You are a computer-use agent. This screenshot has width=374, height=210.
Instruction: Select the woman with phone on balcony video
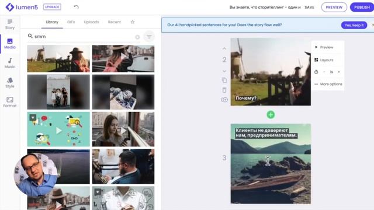click(x=123, y=129)
